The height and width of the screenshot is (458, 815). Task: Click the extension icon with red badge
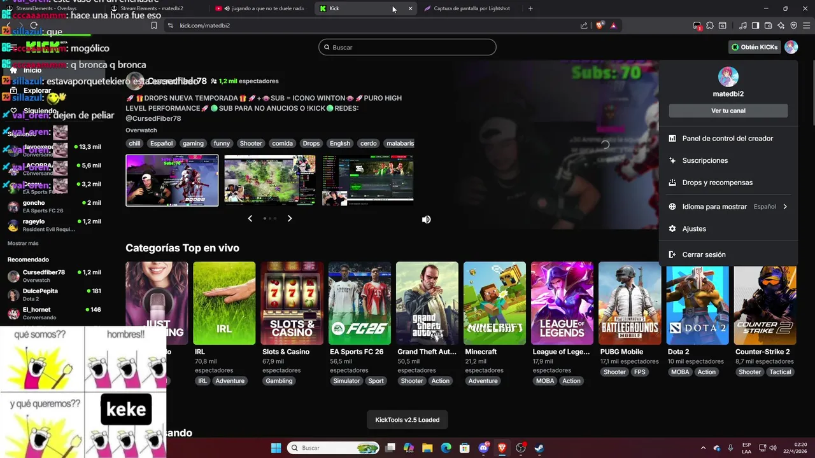click(x=697, y=26)
